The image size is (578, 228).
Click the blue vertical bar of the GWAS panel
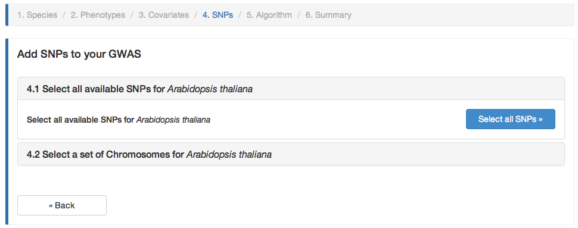[7, 132]
